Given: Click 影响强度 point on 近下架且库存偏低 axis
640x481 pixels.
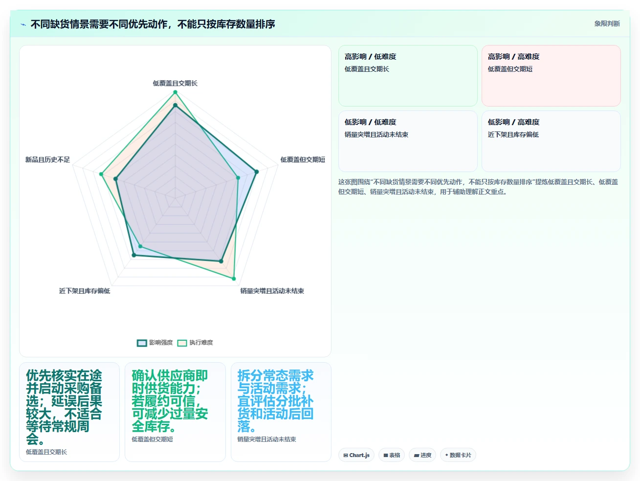Looking at the screenshot, I should tap(134, 255).
